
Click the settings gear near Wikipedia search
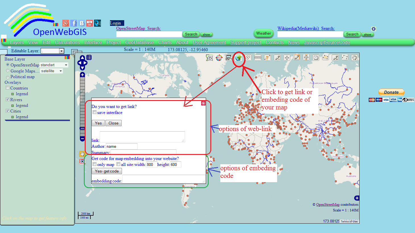[373, 29]
